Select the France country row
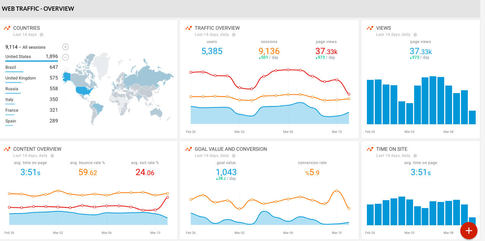This screenshot has width=485, height=241. (x=31, y=110)
